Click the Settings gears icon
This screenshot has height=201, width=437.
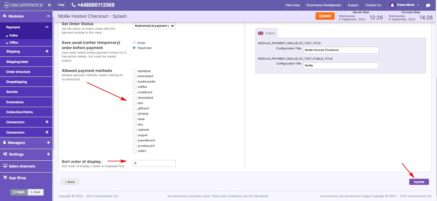pyautogui.click(x=5, y=154)
